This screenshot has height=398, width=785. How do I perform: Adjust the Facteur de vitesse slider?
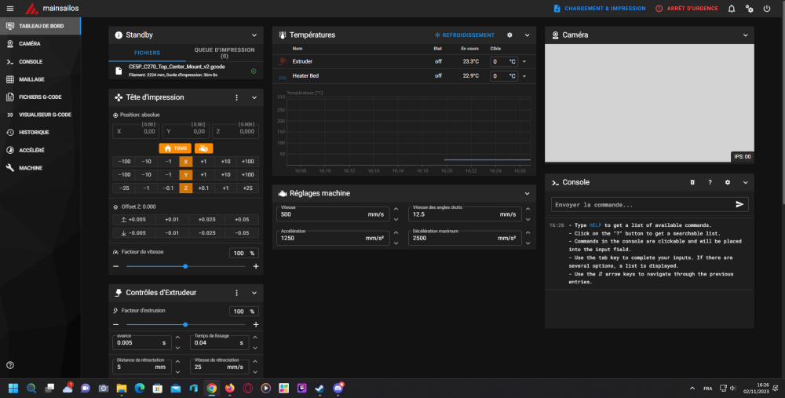pos(186,266)
